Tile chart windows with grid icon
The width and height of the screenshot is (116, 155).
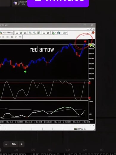[39, 33]
